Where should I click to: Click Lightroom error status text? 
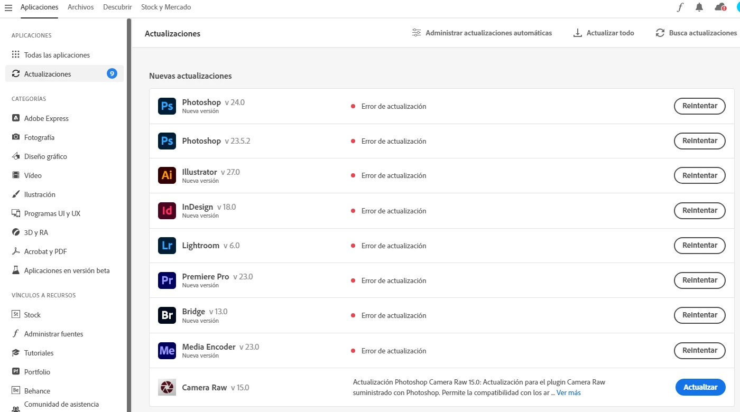click(x=394, y=246)
